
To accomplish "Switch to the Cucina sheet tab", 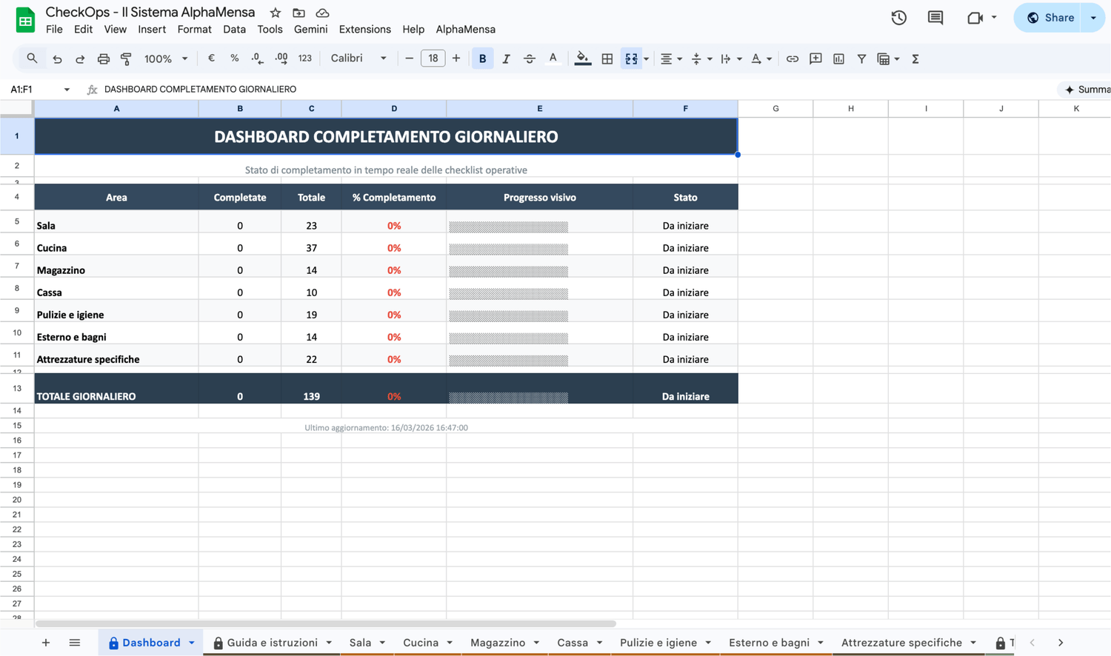I will tap(420, 643).
